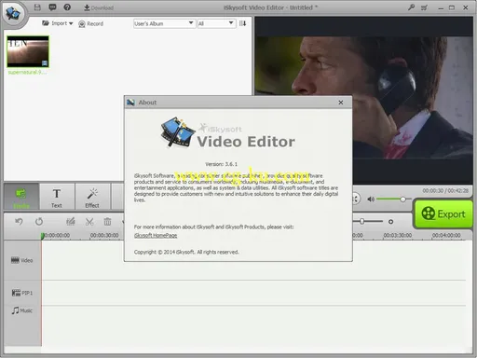Select the PIP 1 track label
Viewport: 477px width, 358px height.
21,293
